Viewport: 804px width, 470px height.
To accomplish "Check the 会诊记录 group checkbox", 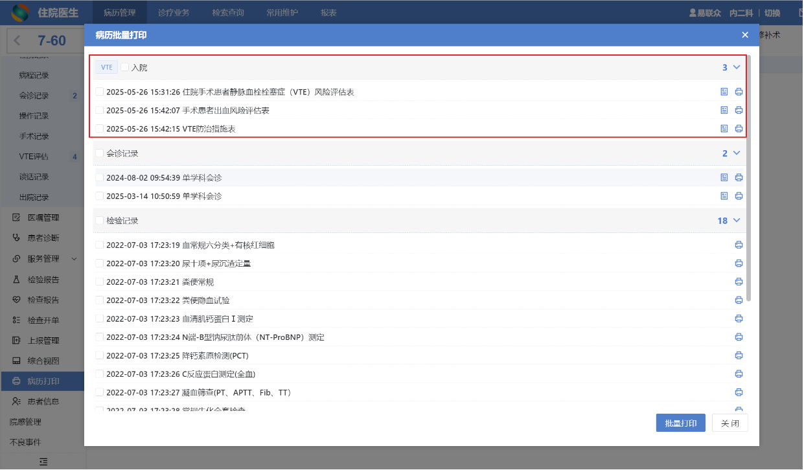I will [99, 153].
